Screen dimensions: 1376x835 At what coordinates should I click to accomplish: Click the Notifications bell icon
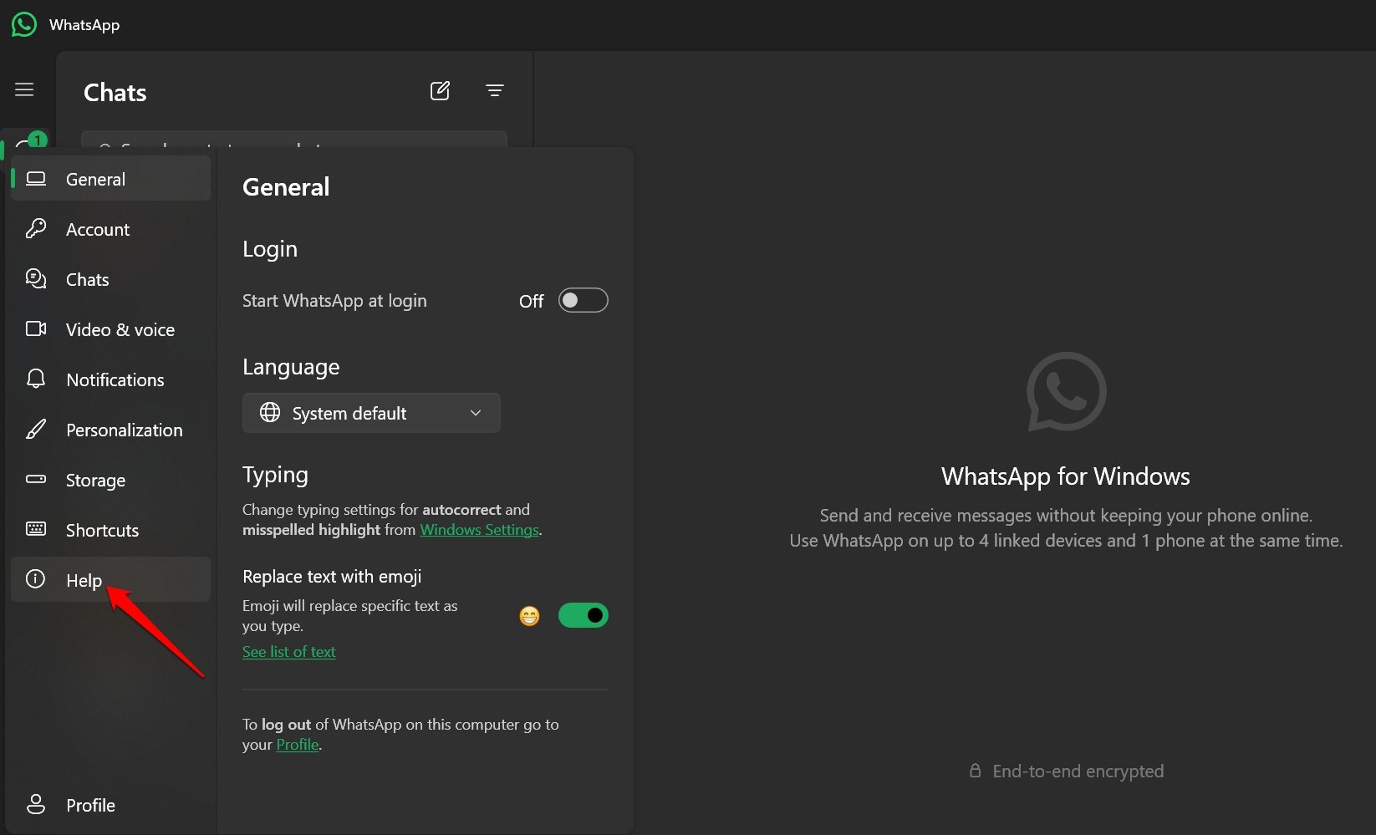(x=36, y=379)
